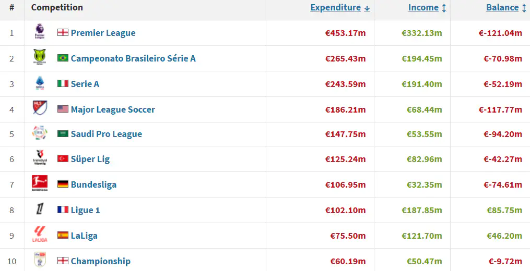Click the Spain flag beside LaLiga

pyautogui.click(x=63, y=235)
